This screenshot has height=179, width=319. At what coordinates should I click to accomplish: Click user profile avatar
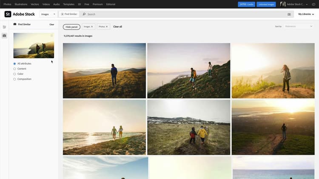[283, 4]
